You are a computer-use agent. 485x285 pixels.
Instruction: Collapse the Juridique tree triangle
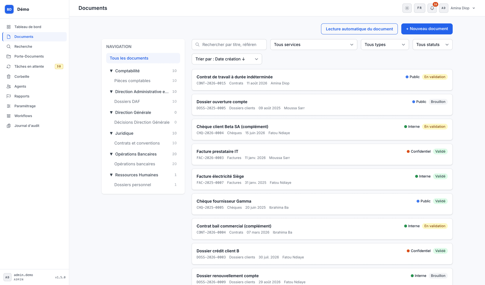click(x=111, y=133)
